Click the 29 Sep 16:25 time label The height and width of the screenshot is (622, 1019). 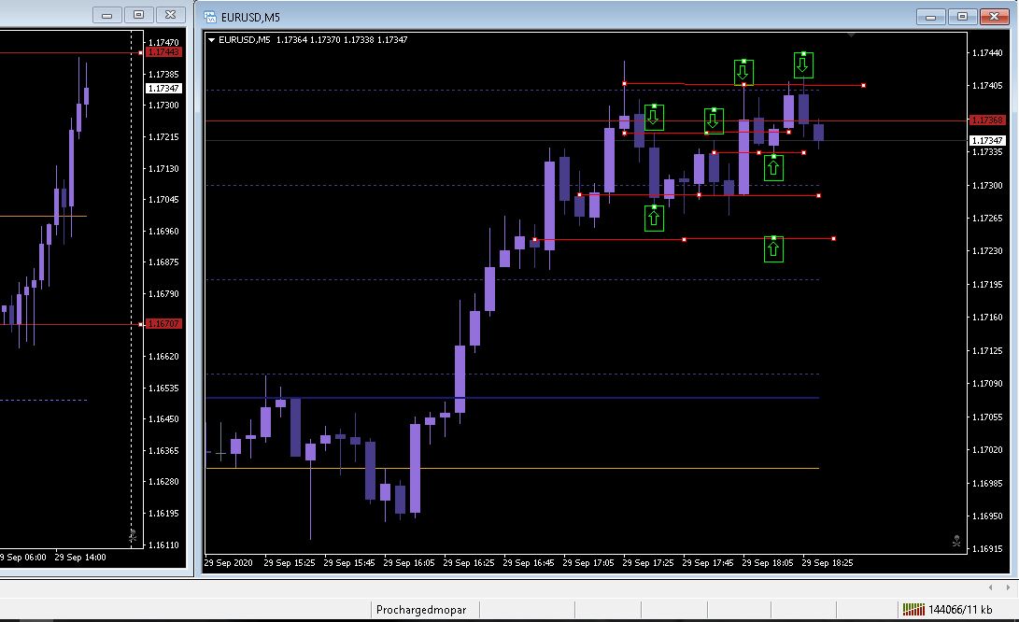(469, 563)
